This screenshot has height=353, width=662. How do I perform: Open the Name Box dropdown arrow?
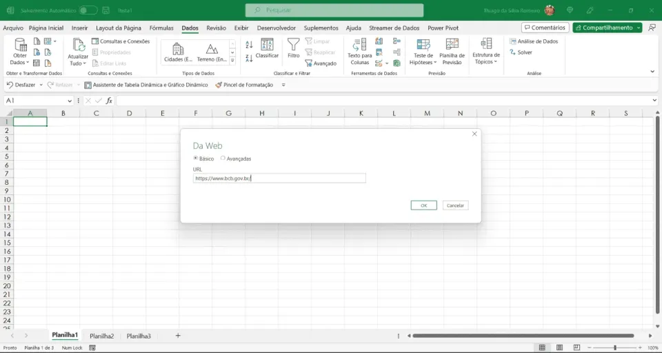(x=70, y=101)
